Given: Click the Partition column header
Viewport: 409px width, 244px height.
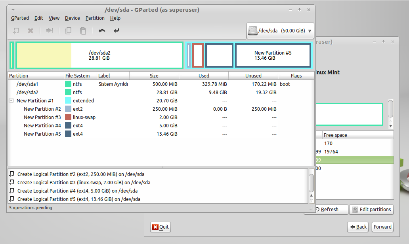Looking at the screenshot, I should point(36,76).
